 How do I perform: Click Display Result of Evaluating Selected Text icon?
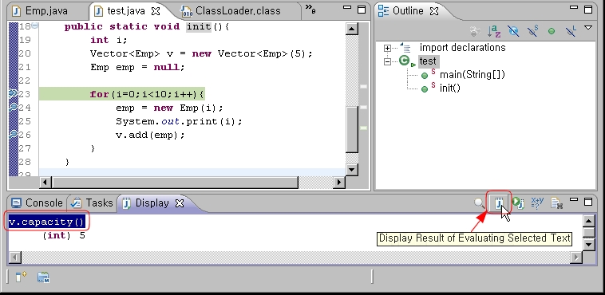pyautogui.click(x=499, y=203)
